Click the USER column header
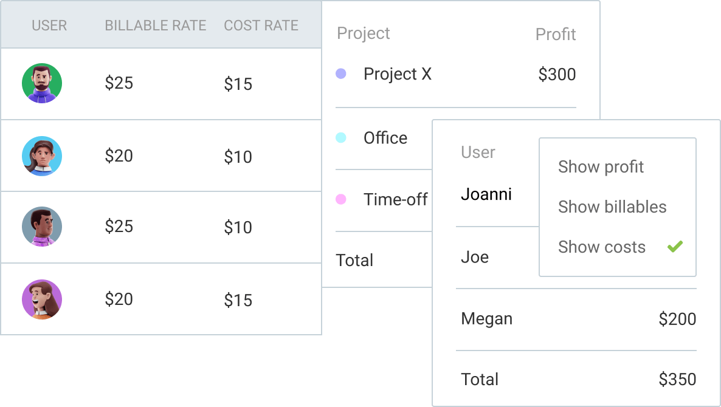Image resolution: width=721 pixels, height=407 pixels. (x=49, y=26)
